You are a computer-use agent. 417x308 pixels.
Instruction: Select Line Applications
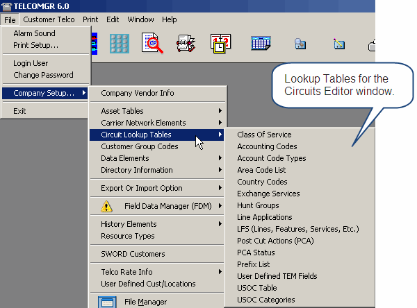tap(300, 217)
